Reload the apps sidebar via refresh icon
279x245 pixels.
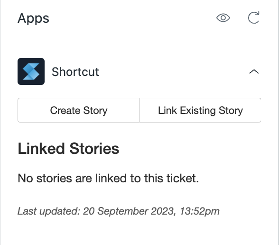click(x=254, y=18)
